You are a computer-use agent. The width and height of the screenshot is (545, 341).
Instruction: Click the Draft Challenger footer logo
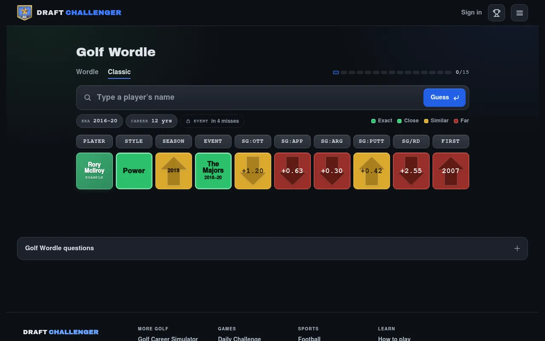61,332
